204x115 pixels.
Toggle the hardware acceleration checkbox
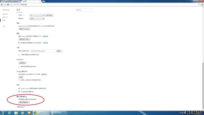19,92
